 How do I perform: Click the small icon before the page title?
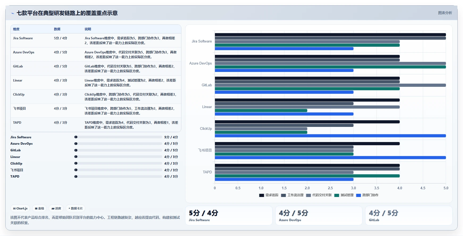click(12, 13)
